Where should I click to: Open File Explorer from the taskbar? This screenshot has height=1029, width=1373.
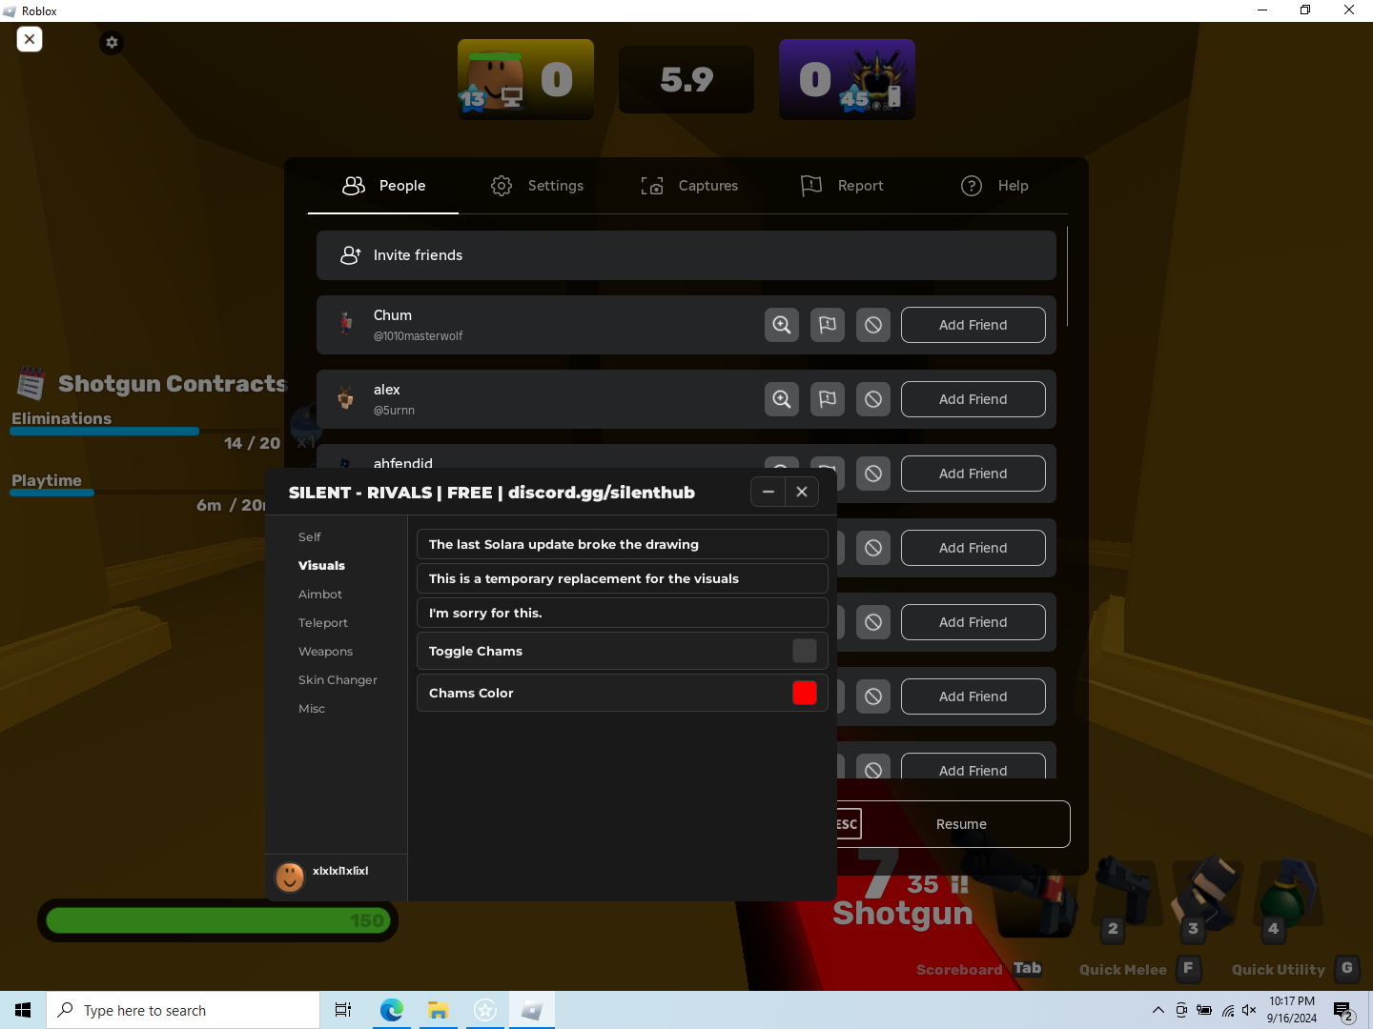pyautogui.click(x=438, y=1010)
